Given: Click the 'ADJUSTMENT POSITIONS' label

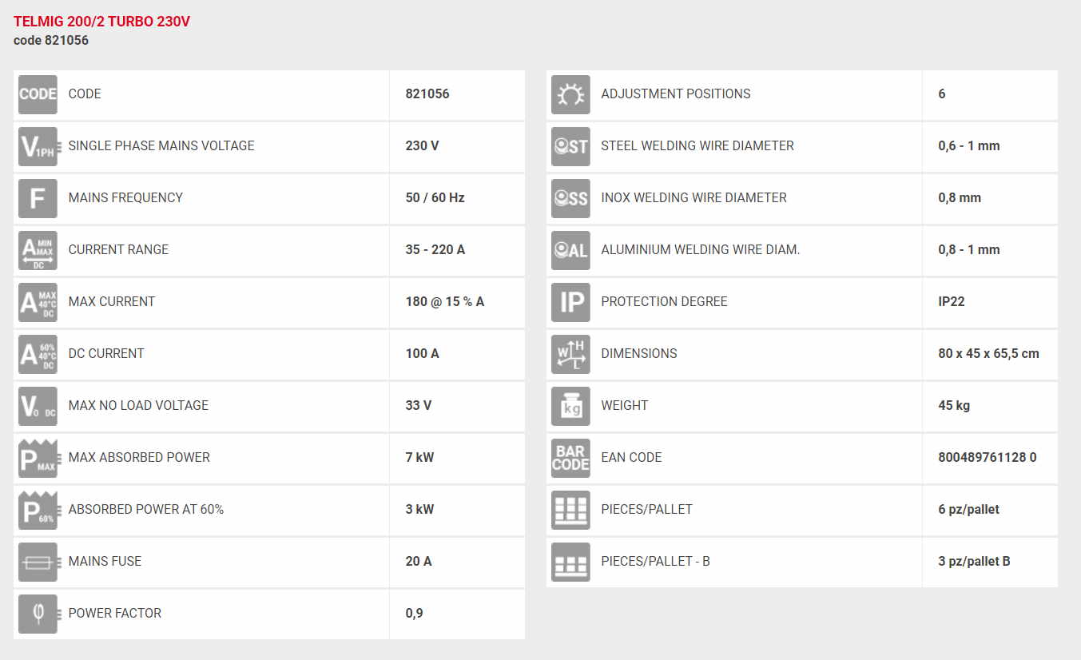Looking at the screenshot, I should 676,93.
